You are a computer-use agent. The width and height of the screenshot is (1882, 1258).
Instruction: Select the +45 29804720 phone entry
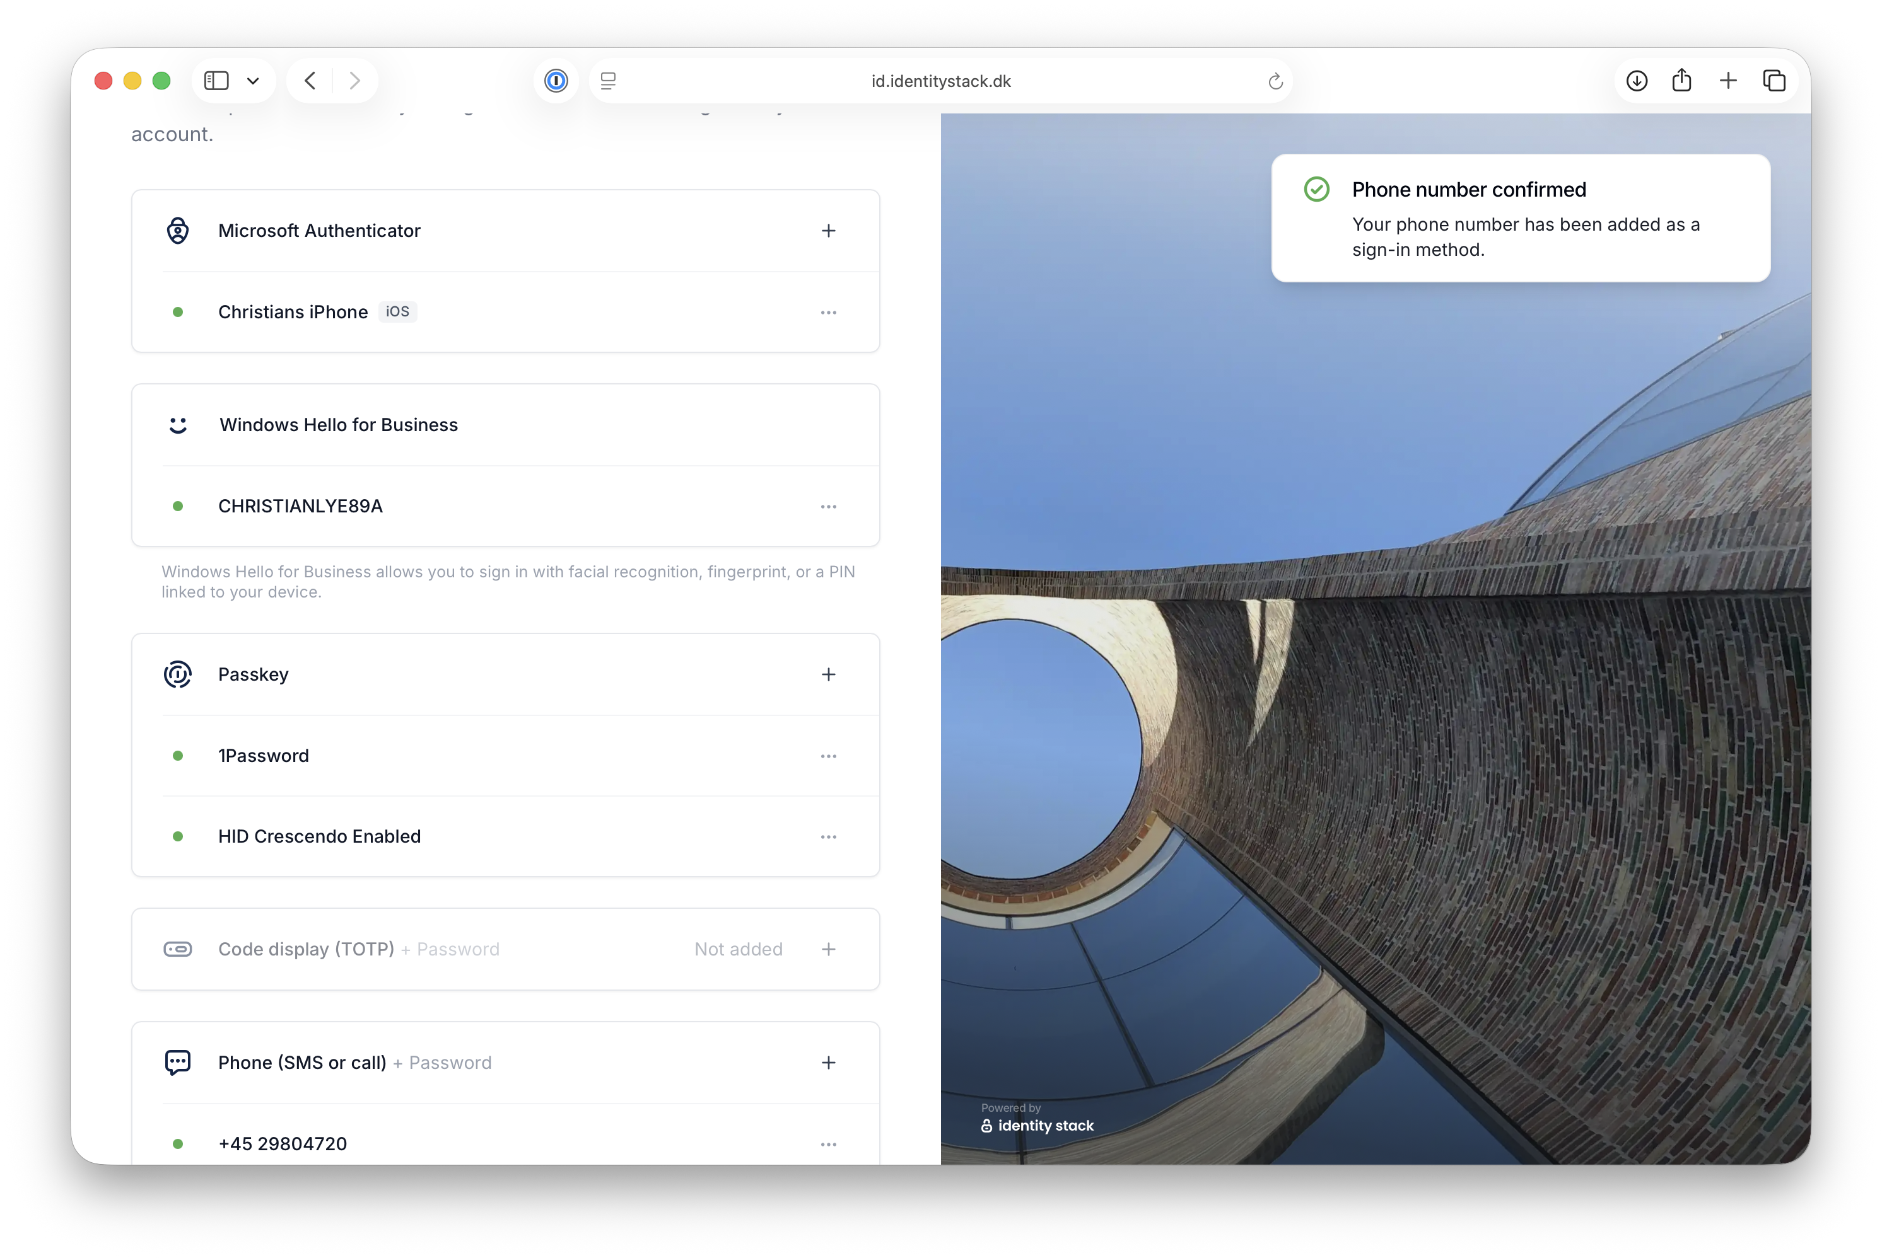(x=283, y=1144)
